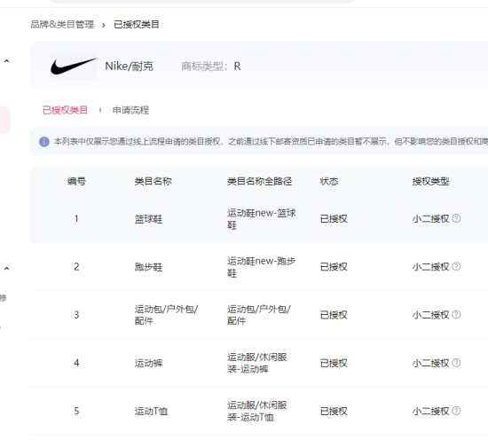The width and height of the screenshot is (488, 448).
Task: Go back to 品牌&类目管理 breadcrumb
Action: tap(62, 24)
